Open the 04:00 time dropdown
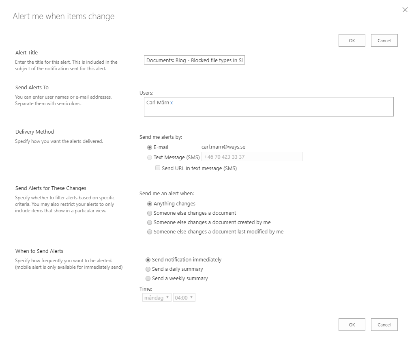The width and height of the screenshot is (414, 341). point(184,297)
